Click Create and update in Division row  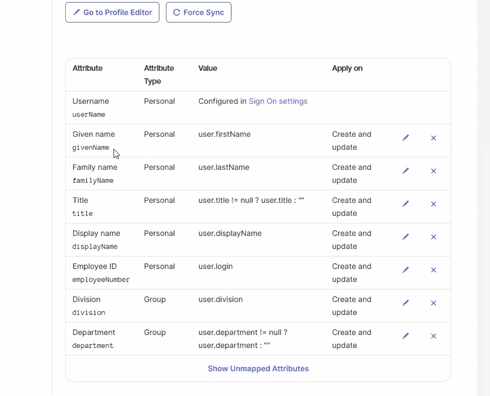click(351, 306)
